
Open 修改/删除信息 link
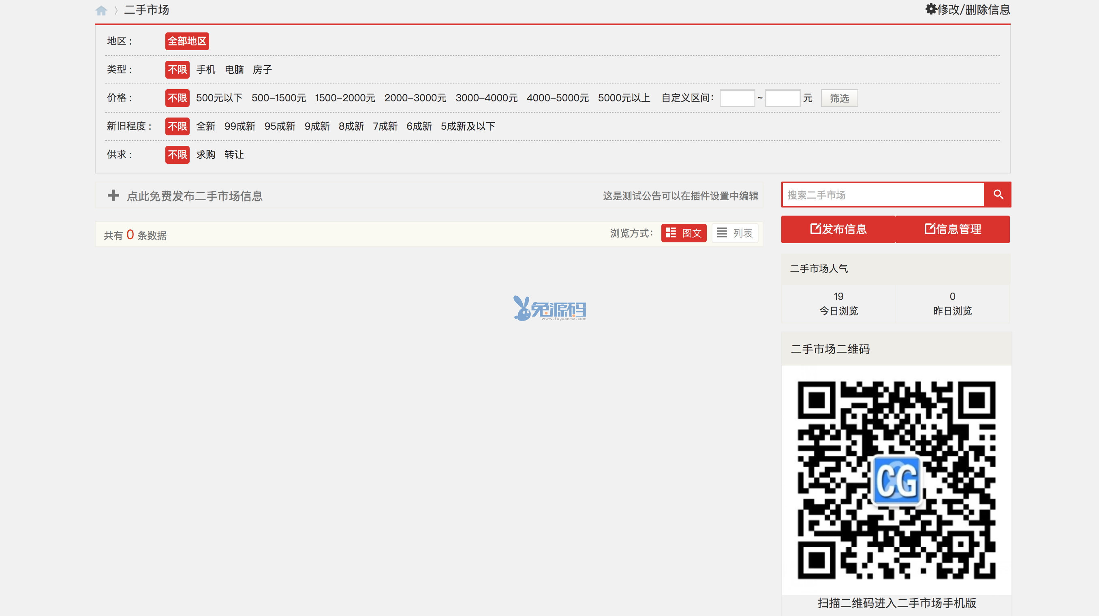tap(973, 9)
